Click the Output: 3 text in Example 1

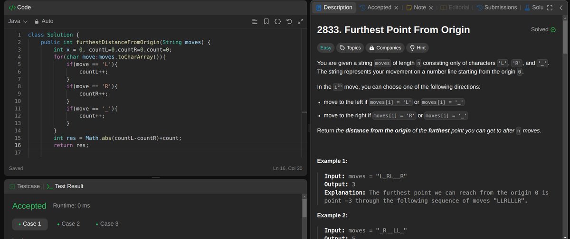pos(340,184)
